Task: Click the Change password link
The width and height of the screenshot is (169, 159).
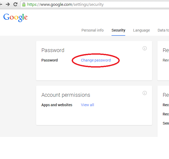Action: tap(96, 60)
